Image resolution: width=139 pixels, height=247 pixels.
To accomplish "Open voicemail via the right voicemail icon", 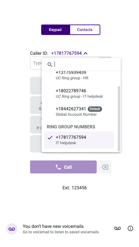I will [x=118, y=228].
